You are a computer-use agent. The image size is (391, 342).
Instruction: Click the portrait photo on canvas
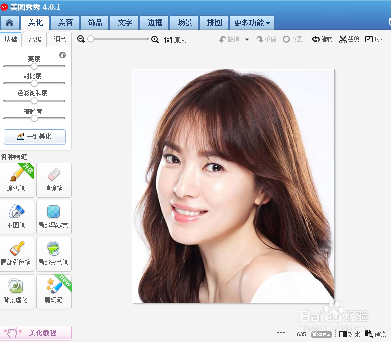tap(233, 186)
